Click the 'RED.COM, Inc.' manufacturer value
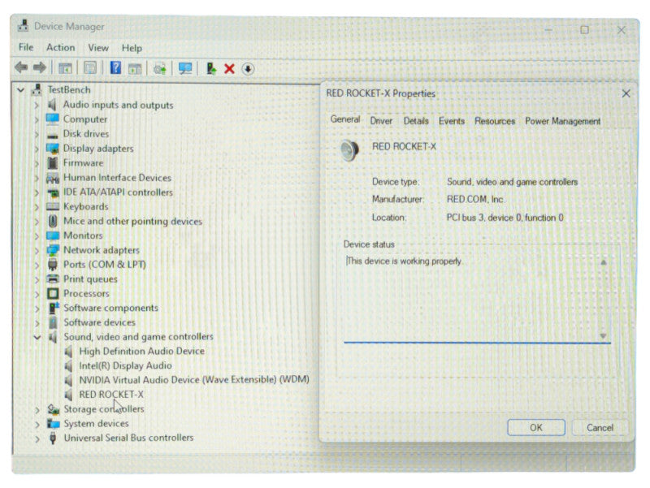Image resolution: width=650 pixels, height=488 pixels. pyautogui.click(x=475, y=199)
